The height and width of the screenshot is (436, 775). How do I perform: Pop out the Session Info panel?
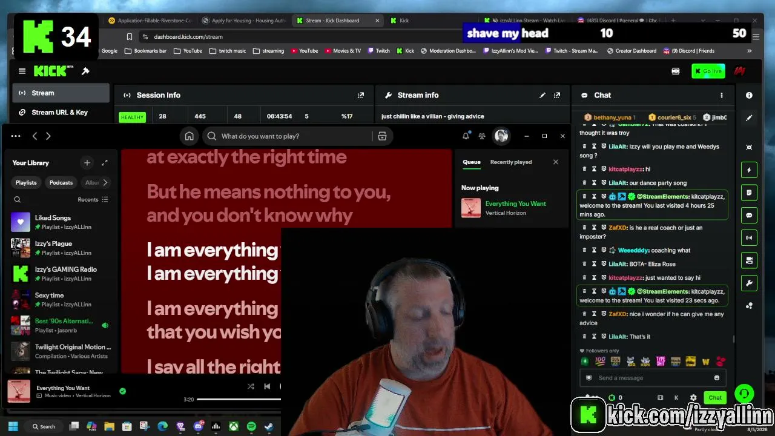pyautogui.click(x=361, y=95)
